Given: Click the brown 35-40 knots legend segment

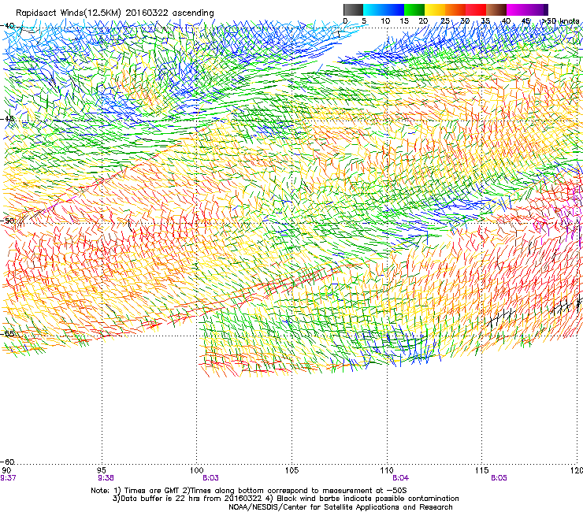Looking at the screenshot, I should (x=496, y=9).
